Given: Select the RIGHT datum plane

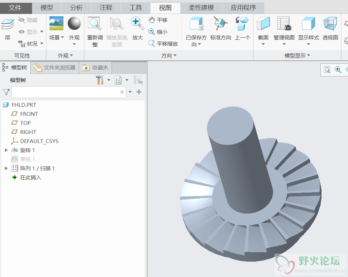Looking at the screenshot, I should tap(28, 132).
